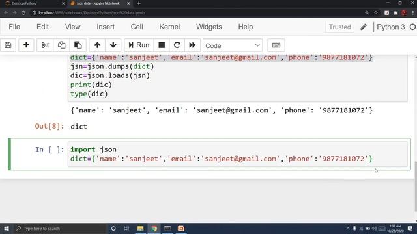This screenshot has height=234, width=417.
Task: Click the import json line in active cell
Action: click(93, 149)
